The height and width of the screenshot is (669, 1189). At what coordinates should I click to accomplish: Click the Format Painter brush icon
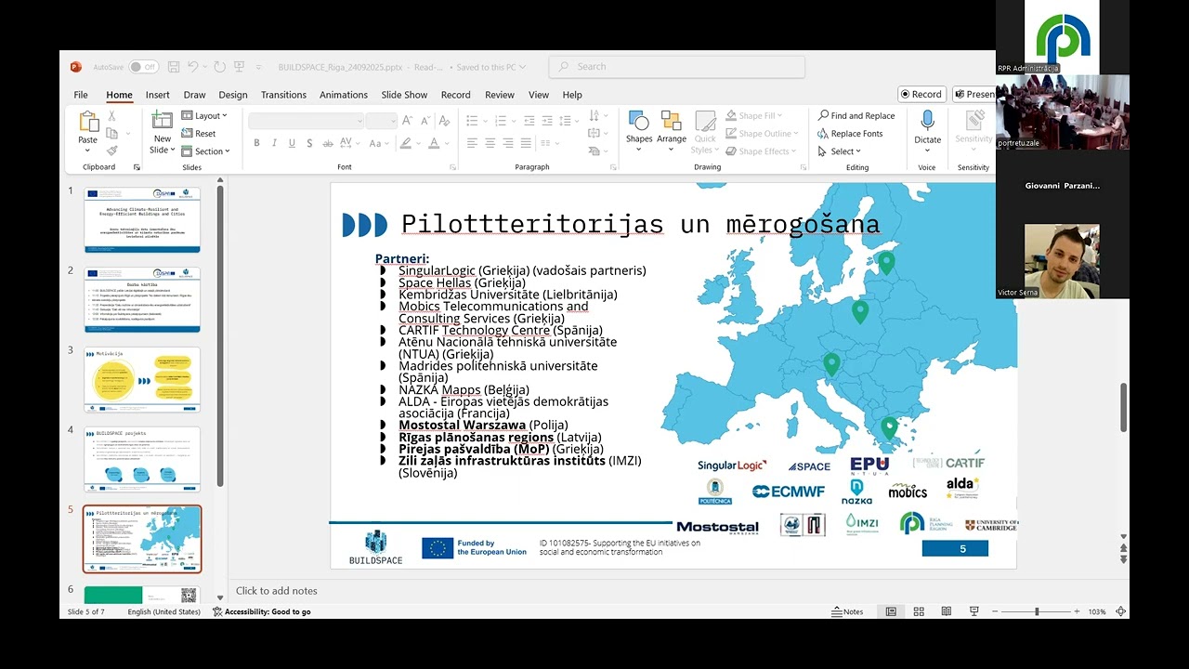pos(111,151)
